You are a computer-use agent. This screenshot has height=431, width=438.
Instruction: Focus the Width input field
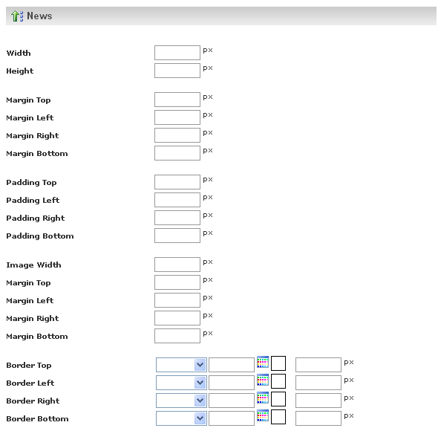(x=177, y=53)
